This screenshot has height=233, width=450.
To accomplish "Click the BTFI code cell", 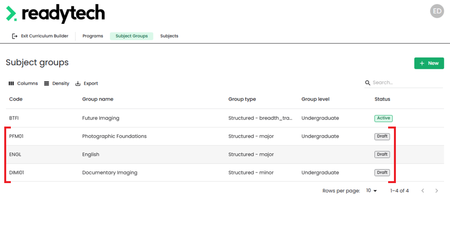I will [14, 118].
